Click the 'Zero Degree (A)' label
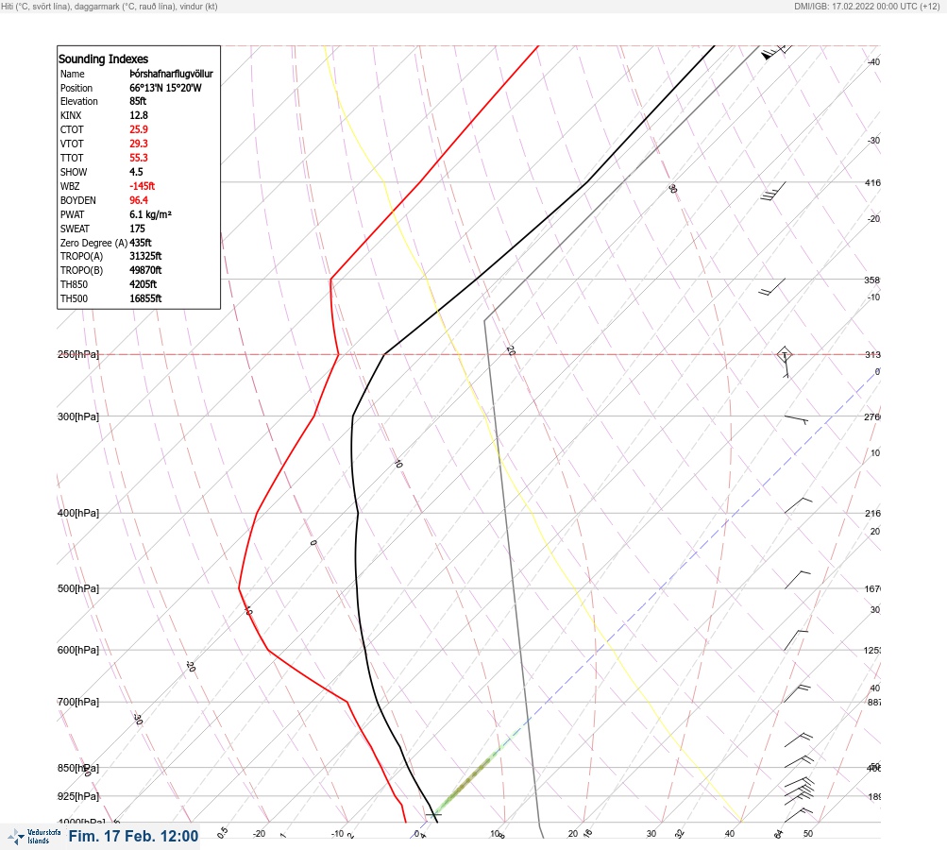 coord(93,243)
